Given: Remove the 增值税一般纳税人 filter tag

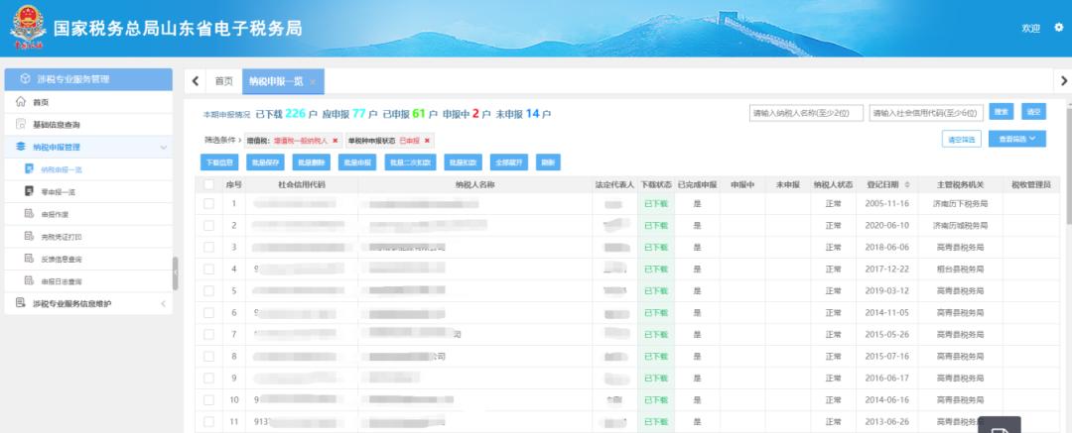Looking at the screenshot, I should click(335, 141).
